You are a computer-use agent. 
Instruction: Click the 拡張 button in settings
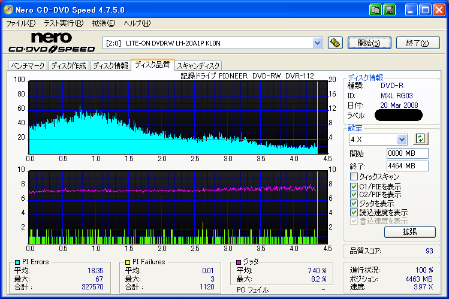(410, 232)
